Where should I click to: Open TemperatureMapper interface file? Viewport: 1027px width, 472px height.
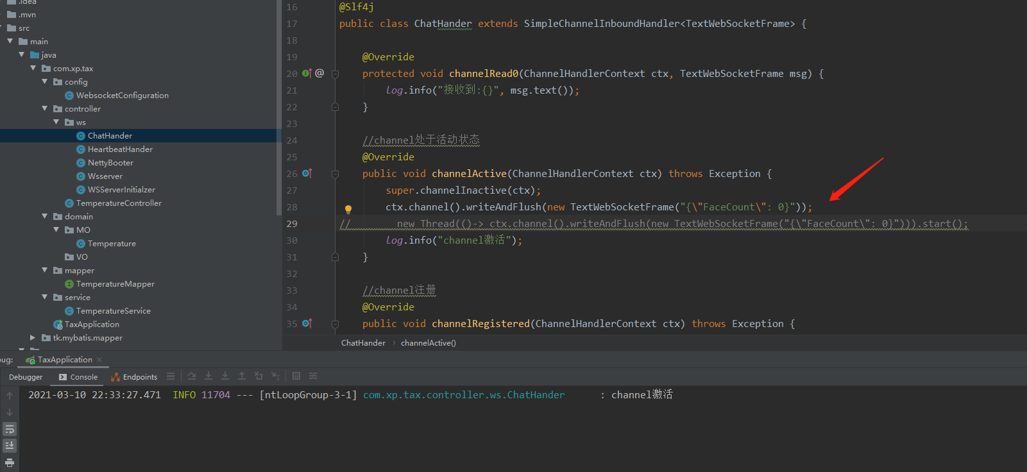(115, 284)
